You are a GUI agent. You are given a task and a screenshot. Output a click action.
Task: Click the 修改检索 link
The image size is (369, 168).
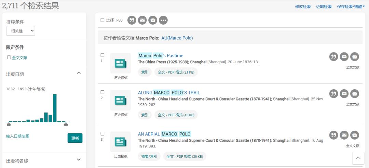[x=303, y=7]
